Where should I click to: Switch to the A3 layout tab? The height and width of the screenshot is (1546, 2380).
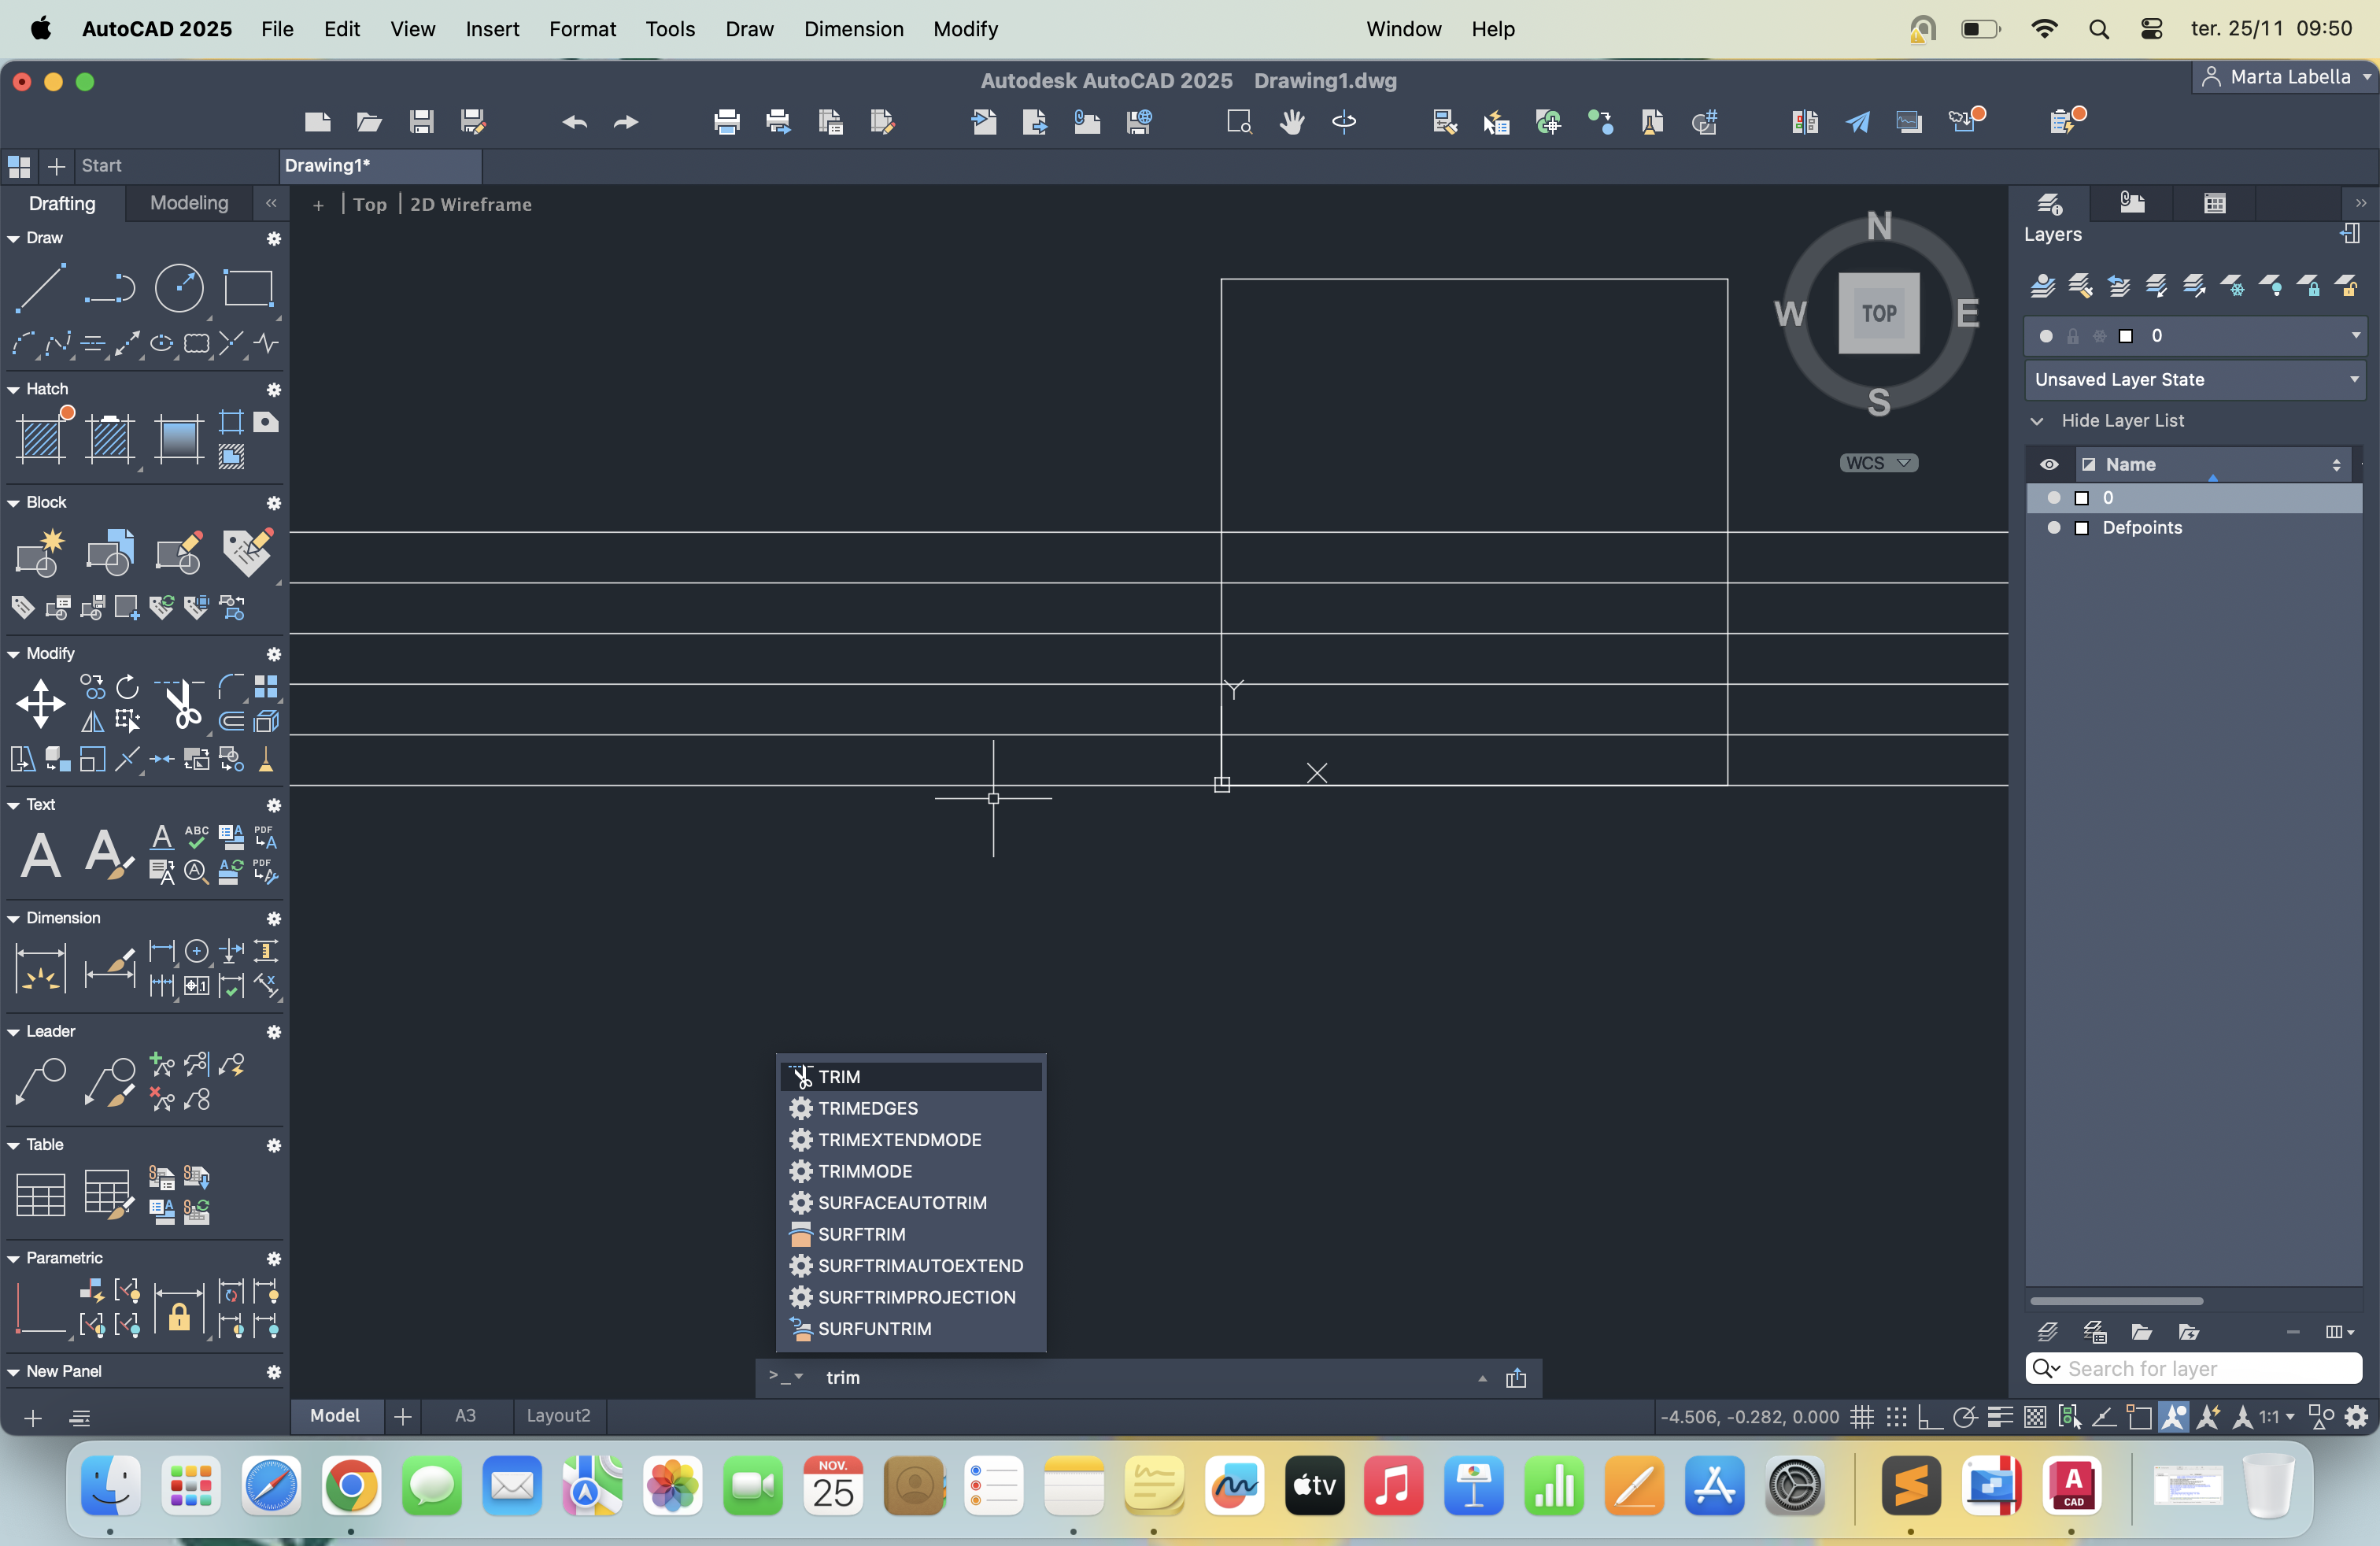(x=465, y=1415)
